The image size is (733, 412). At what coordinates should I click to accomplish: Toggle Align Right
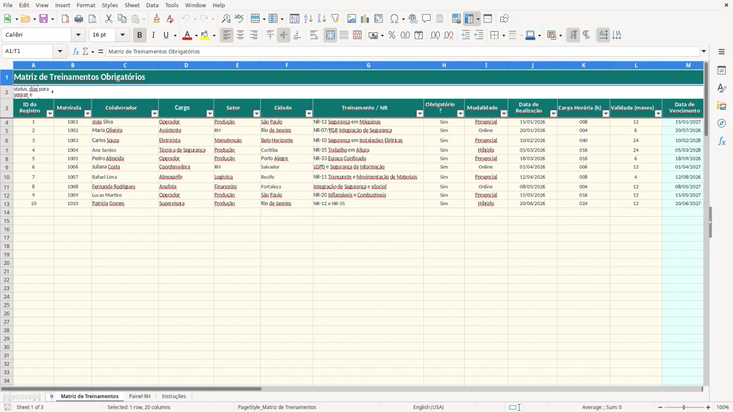click(x=253, y=35)
